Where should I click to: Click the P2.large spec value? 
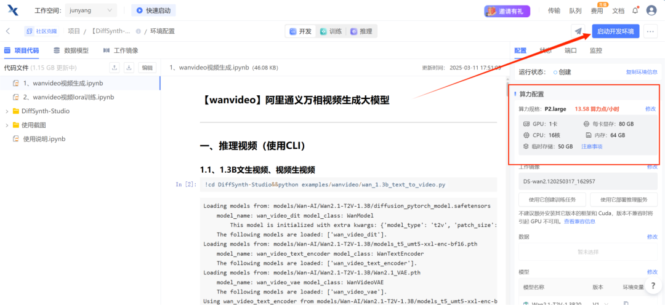pyautogui.click(x=554, y=109)
